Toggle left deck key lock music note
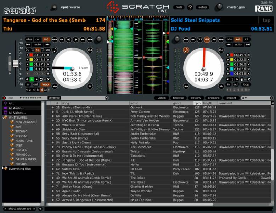The height and width of the screenshot is (213, 276). (x=55, y=50)
